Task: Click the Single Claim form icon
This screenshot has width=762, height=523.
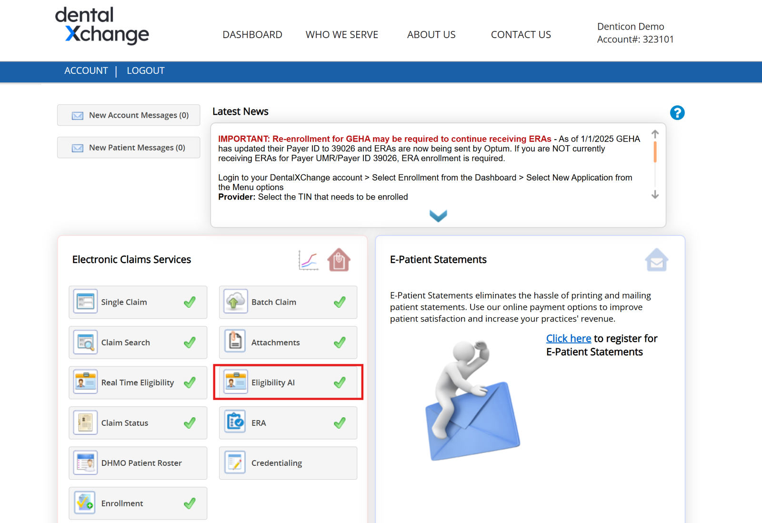Action: (86, 302)
